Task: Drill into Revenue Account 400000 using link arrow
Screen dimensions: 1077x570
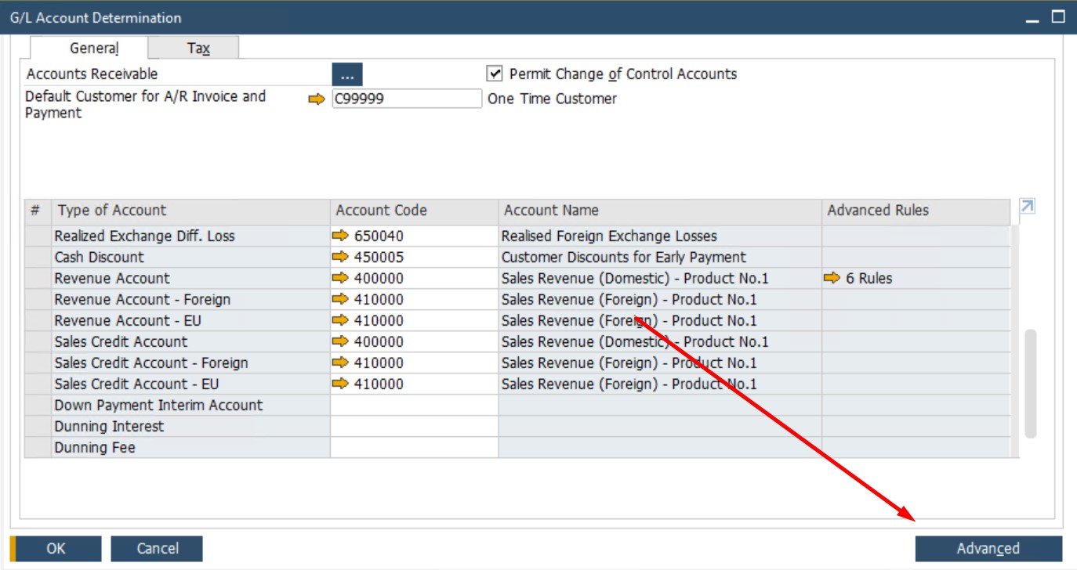Action: (x=340, y=277)
